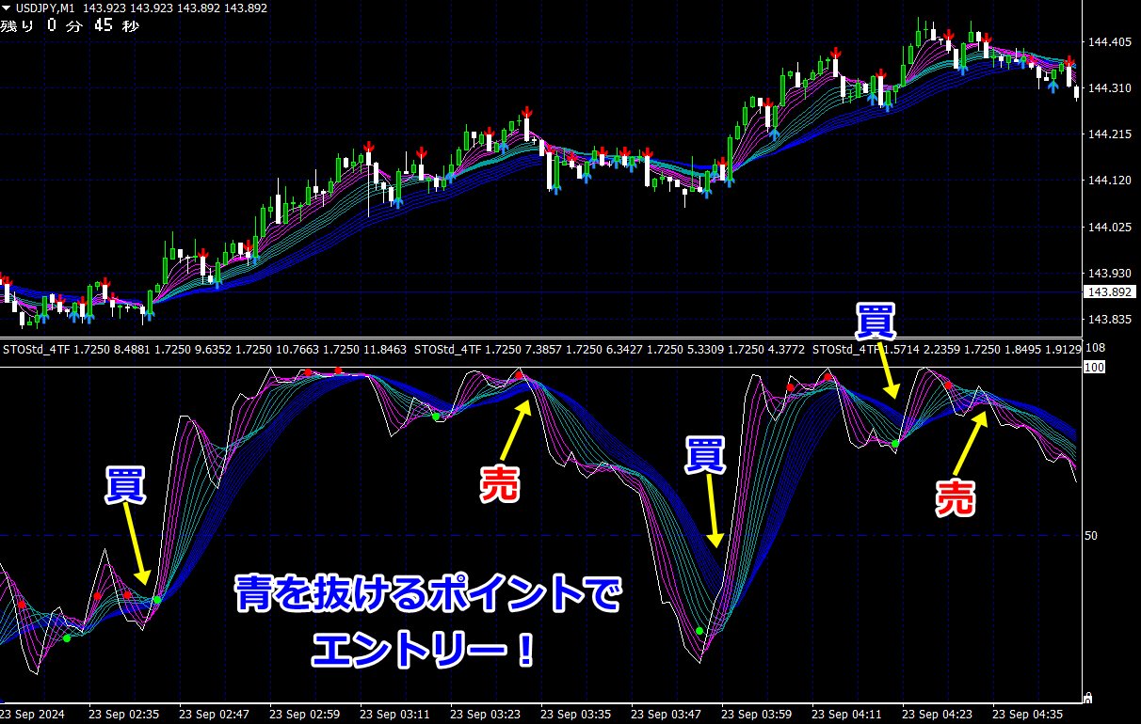Viewport: 1141px width, 724px height.
Task: Click the 23 Sep 03:47 time label
Action: 667,715
